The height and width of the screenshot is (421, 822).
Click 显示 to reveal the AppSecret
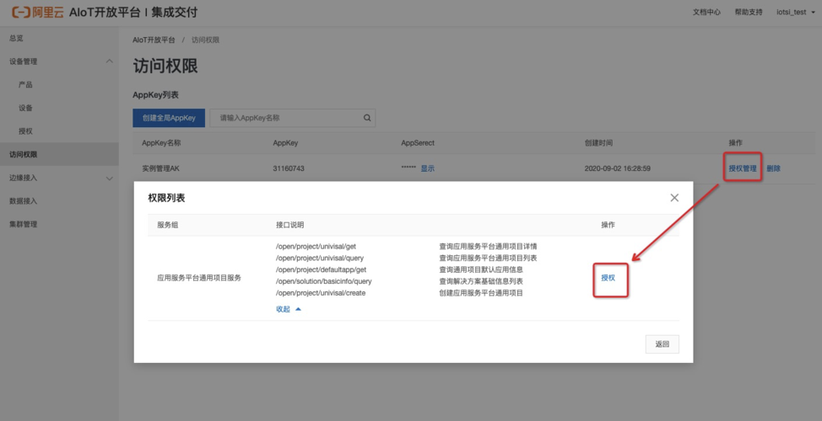pos(427,168)
